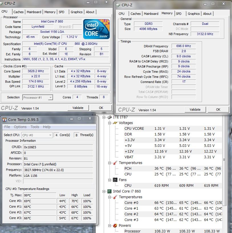Click the NB Frequency value 3132.0 MHz

[x=205, y=34]
